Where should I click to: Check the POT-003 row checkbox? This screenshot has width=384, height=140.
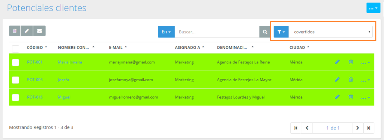click(15, 80)
